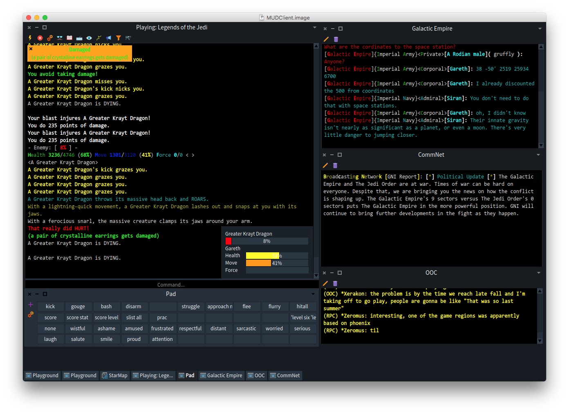Switch to StarMap taskbar tab
569x414 pixels.
click(x=115, y=375)
